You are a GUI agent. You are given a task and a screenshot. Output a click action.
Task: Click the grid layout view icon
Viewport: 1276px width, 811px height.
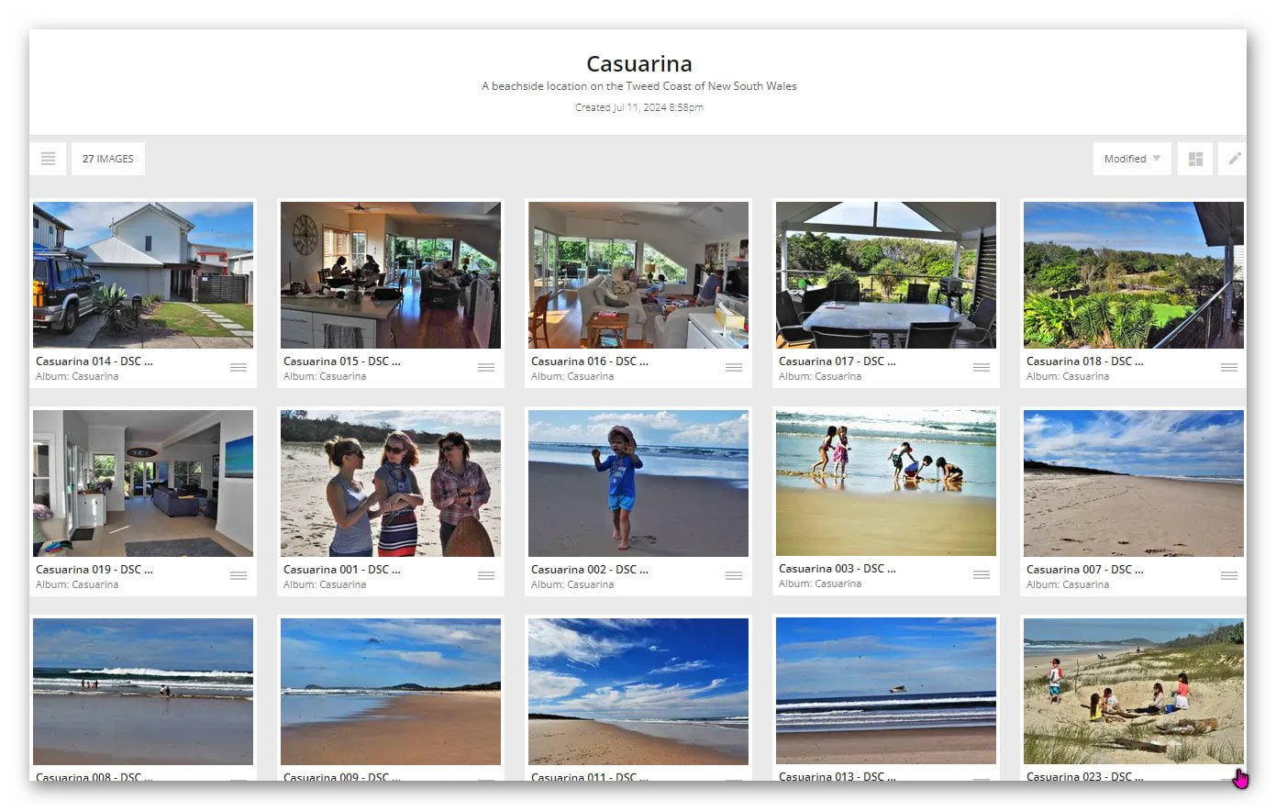coord(1195,159)
